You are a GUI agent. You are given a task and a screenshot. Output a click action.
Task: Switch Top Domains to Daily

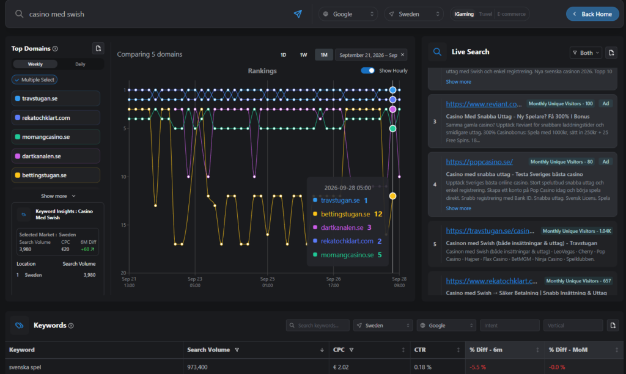pos(80,64)
